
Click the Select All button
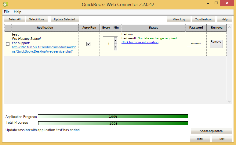tap(15, 19)
